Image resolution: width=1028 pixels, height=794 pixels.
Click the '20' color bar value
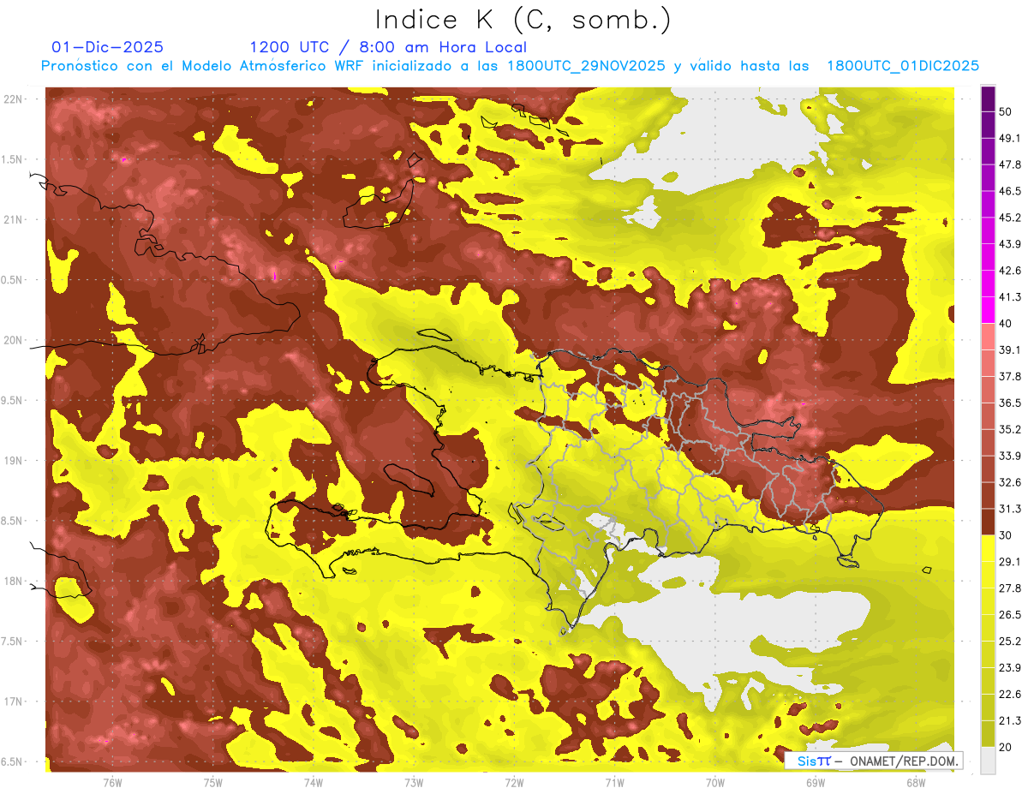(x=1007, y=747)
